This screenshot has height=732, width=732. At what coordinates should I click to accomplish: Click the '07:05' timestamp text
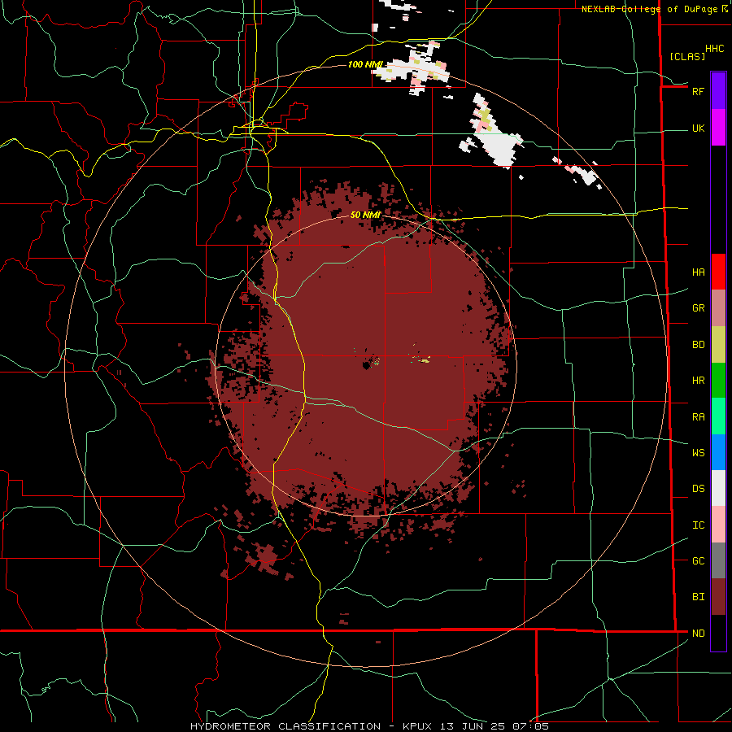click(530, 726)
